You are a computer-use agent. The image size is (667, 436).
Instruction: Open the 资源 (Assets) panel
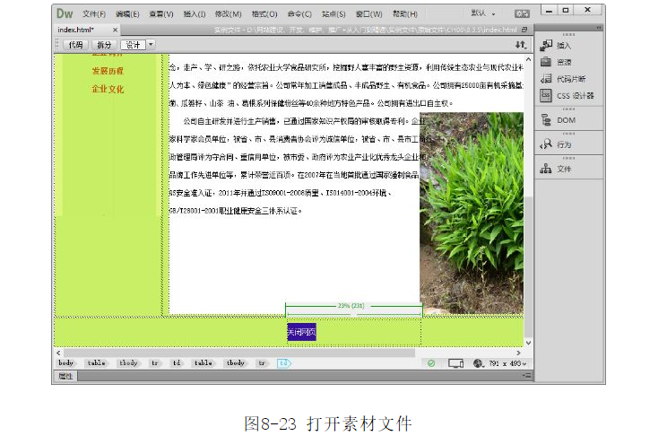click(x=562, y=62)
